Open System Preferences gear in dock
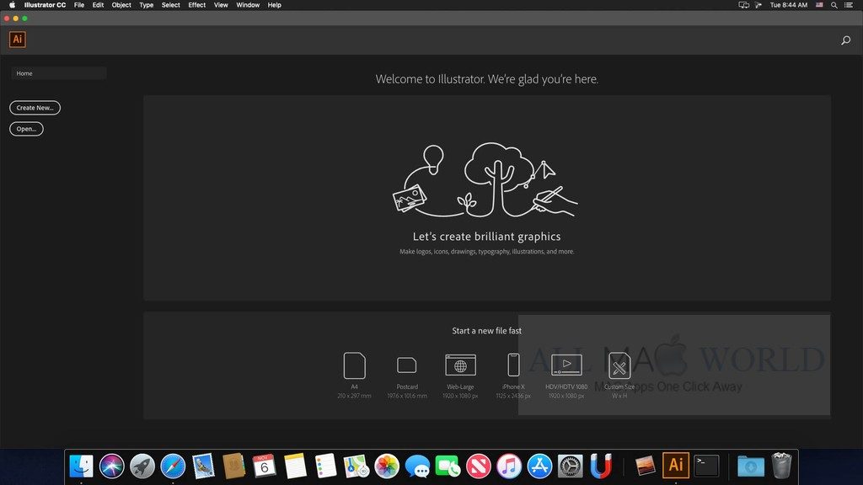Image resolution: width=863 pixels, height=485 pixels. pyautogui.click(x=571, y=466)
